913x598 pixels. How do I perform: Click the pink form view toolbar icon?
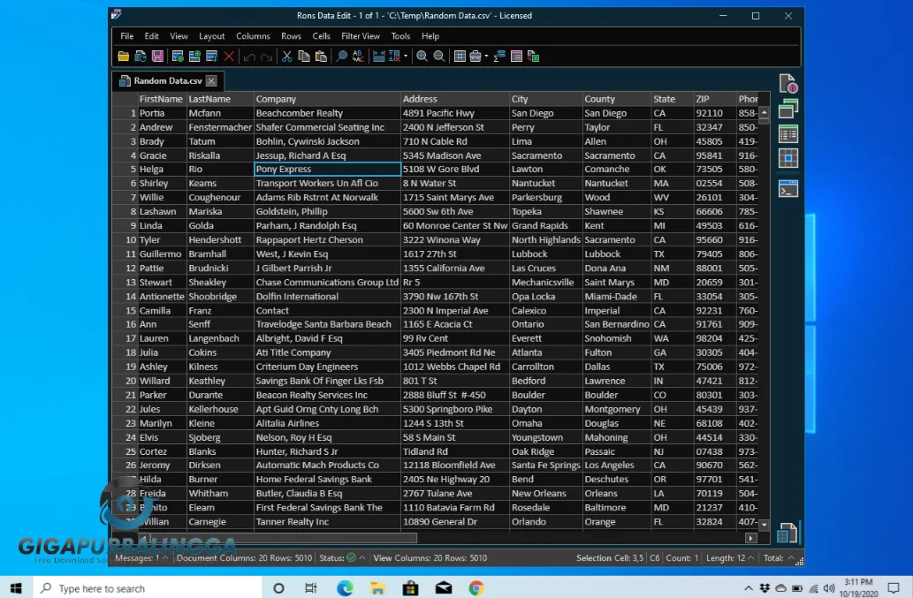[x=516, y=57]
